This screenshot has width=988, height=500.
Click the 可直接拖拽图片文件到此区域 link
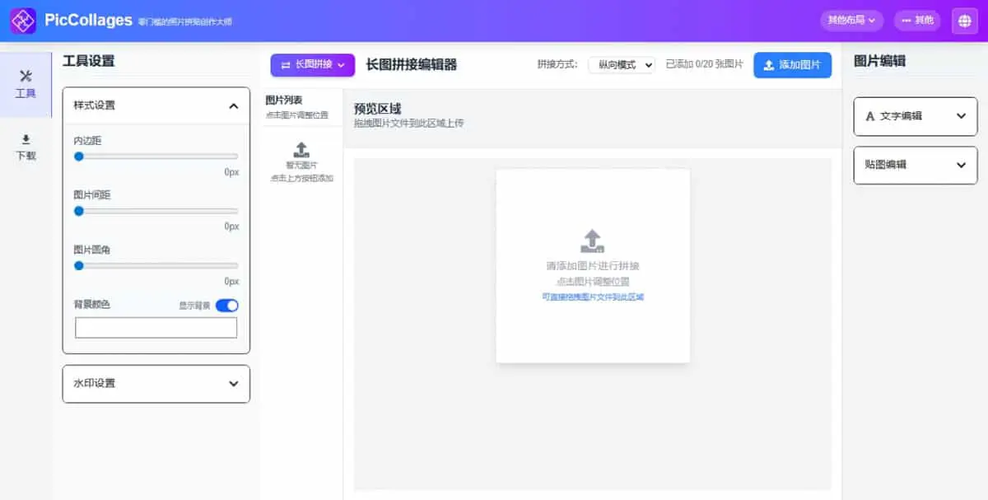pos(593,297)
